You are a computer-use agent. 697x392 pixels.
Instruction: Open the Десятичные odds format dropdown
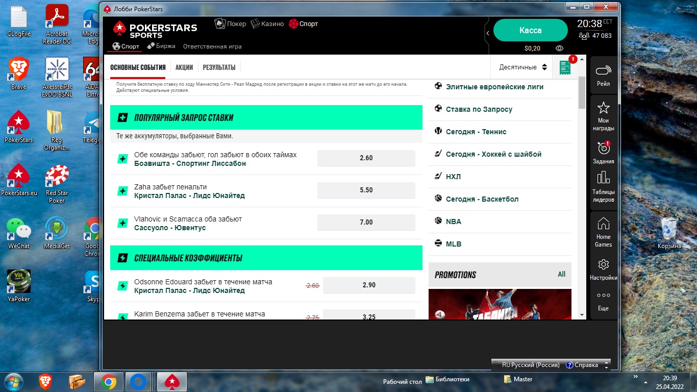point(523,67)
